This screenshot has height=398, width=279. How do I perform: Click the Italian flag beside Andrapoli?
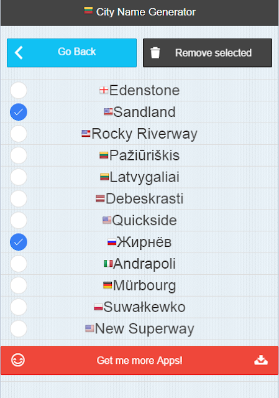click(108, 264)
